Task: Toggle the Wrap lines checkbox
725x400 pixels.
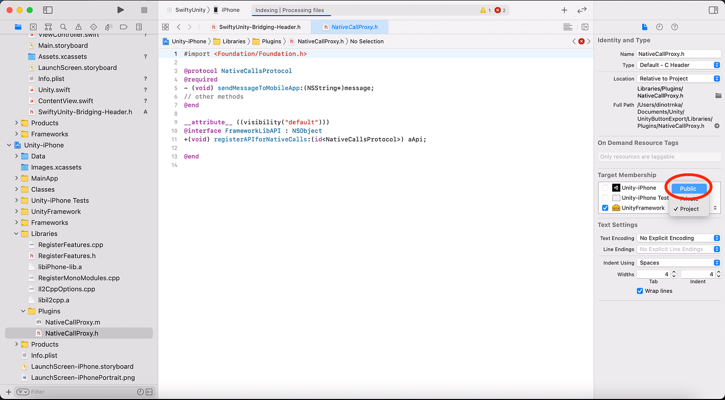Action: click(640, 291)
